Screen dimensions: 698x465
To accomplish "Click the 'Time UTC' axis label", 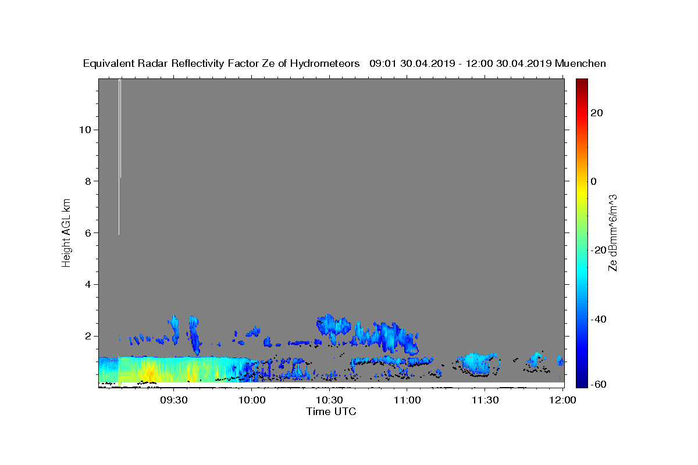I will (331, 412).
